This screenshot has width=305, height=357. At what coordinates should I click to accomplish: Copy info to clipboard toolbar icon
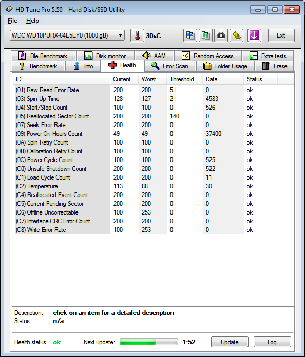tap(190, 35)
